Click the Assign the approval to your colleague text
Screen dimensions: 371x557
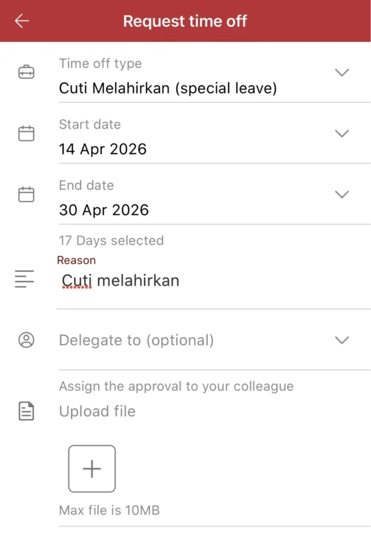tap(176, 386)
